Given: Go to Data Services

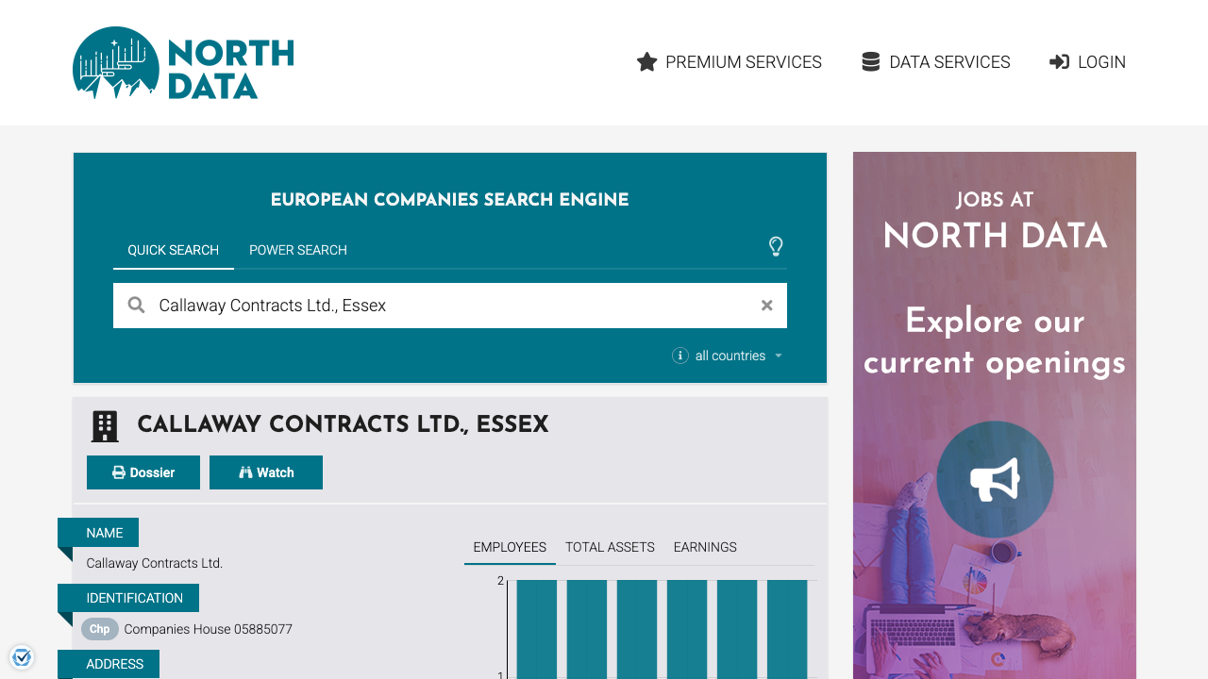Looking at the screenshot, I should tap(935, 62).
